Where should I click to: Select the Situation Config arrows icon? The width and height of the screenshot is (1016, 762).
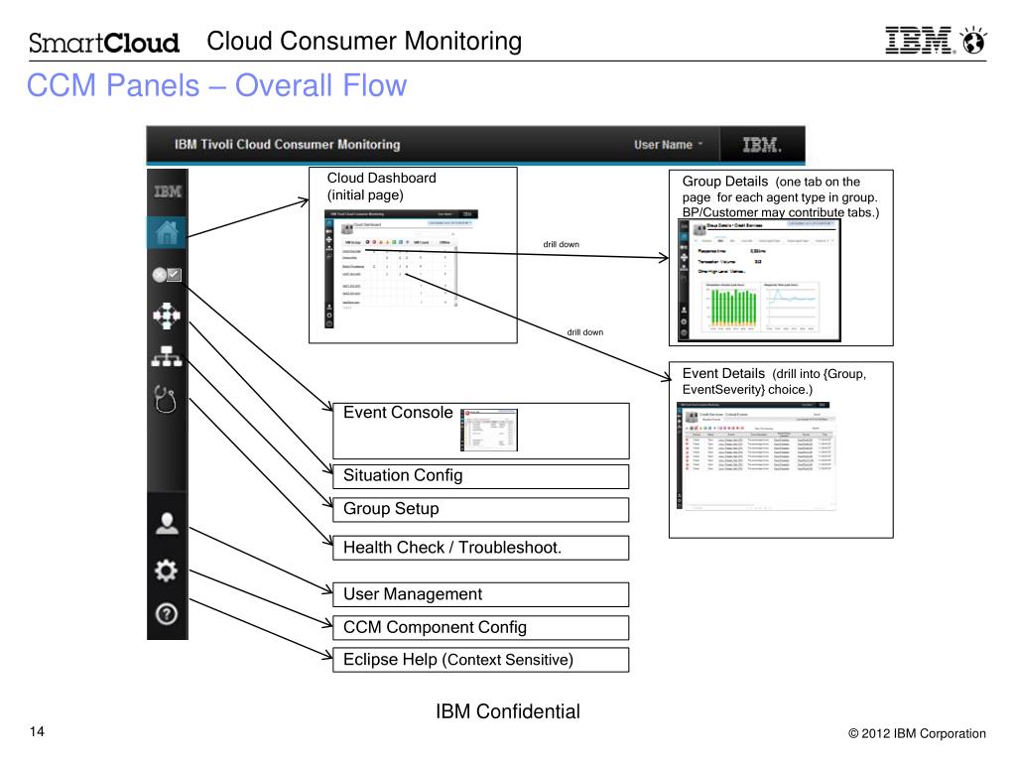(167, 316)
